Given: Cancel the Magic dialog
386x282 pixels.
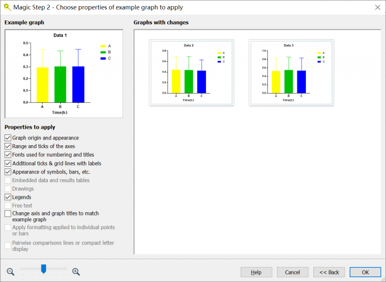Looking at the screenshot, I should click(x=292, y=272).
